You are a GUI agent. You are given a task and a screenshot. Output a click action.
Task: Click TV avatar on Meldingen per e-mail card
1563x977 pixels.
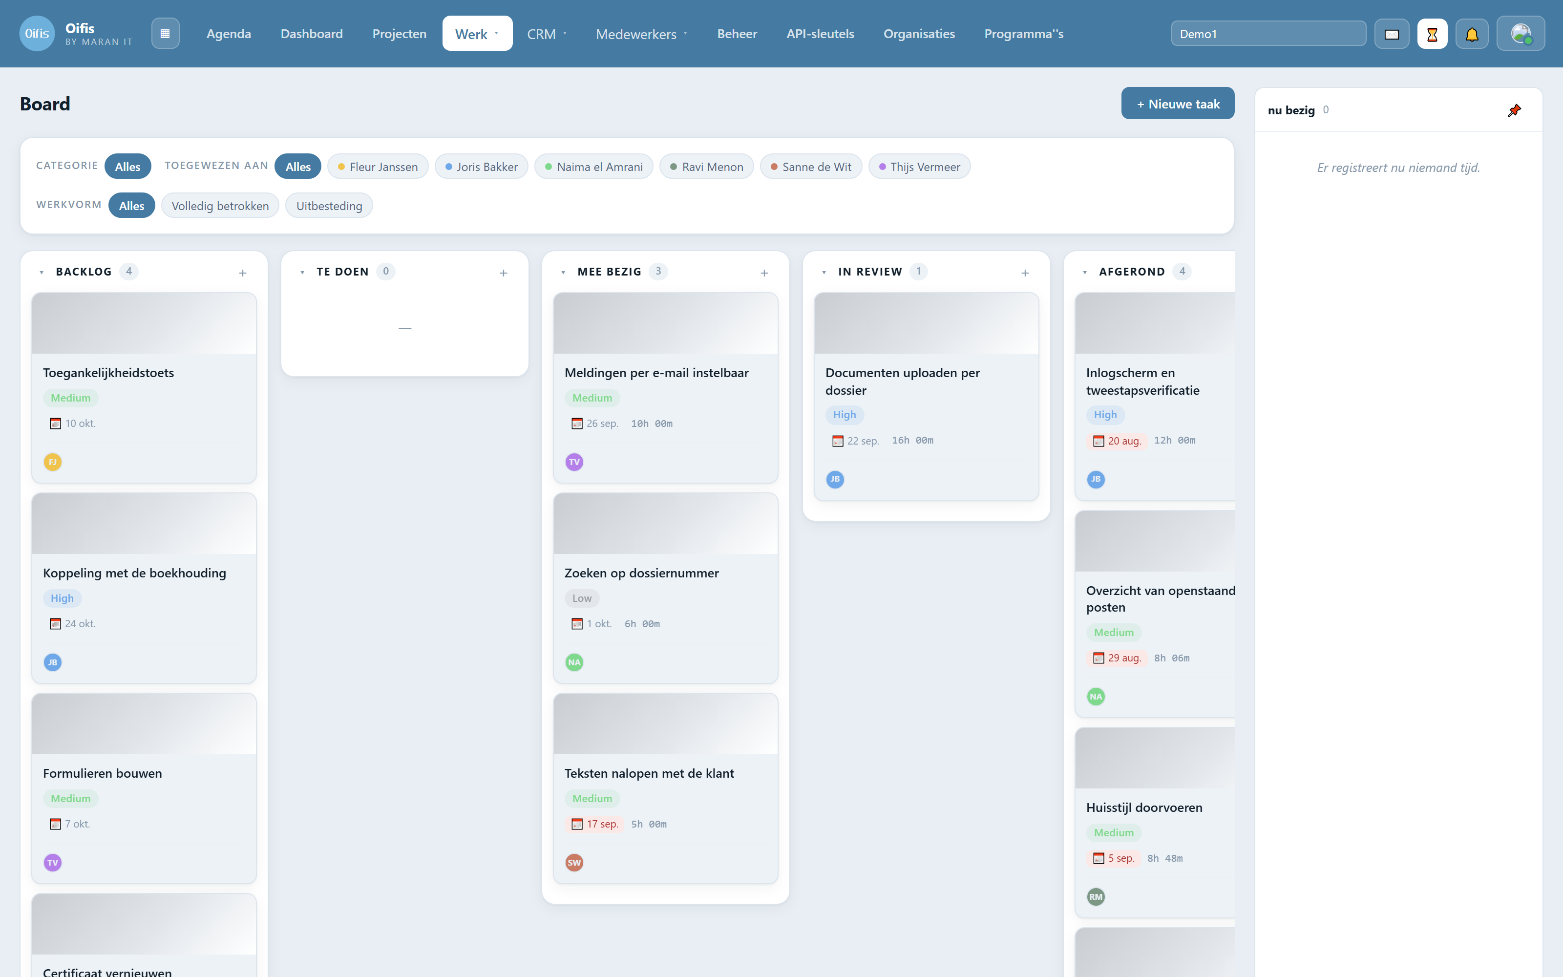(574, 462)
